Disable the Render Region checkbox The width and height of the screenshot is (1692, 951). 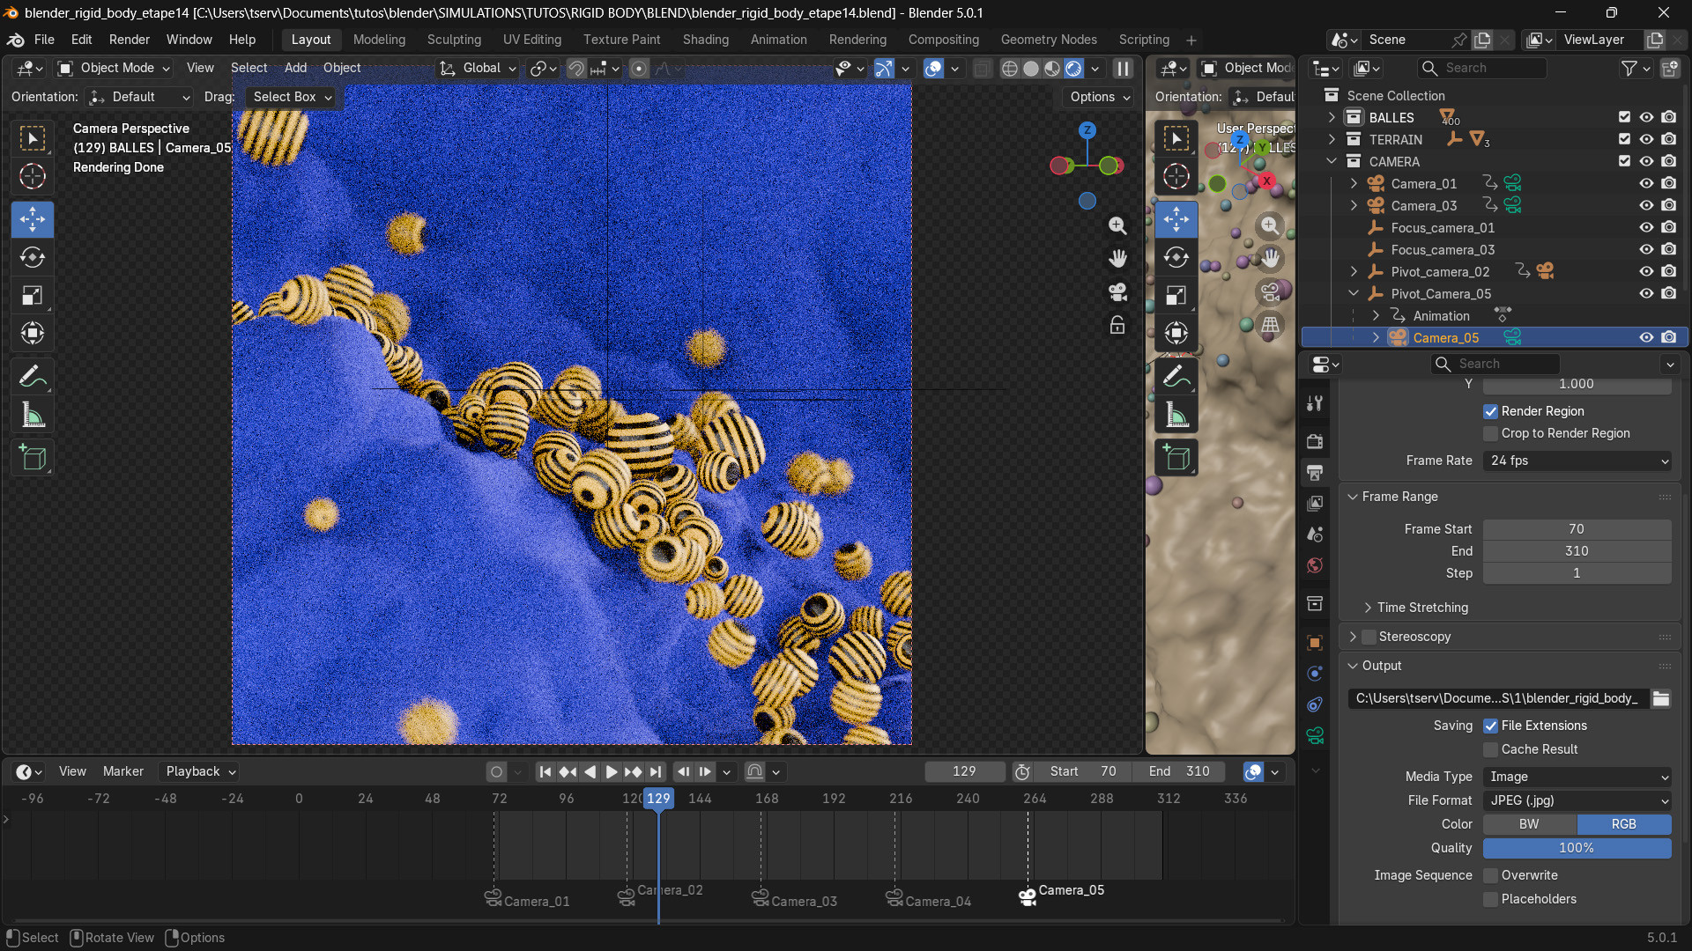click(x=1491, y=411)
